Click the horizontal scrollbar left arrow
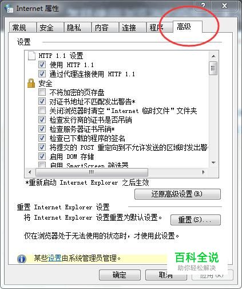242x289 pixels. [x=30, y=172]
